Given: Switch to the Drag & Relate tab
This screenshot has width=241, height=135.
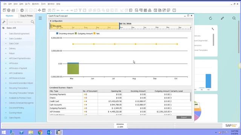Looking at the screenshot, I should coord(26,16).
